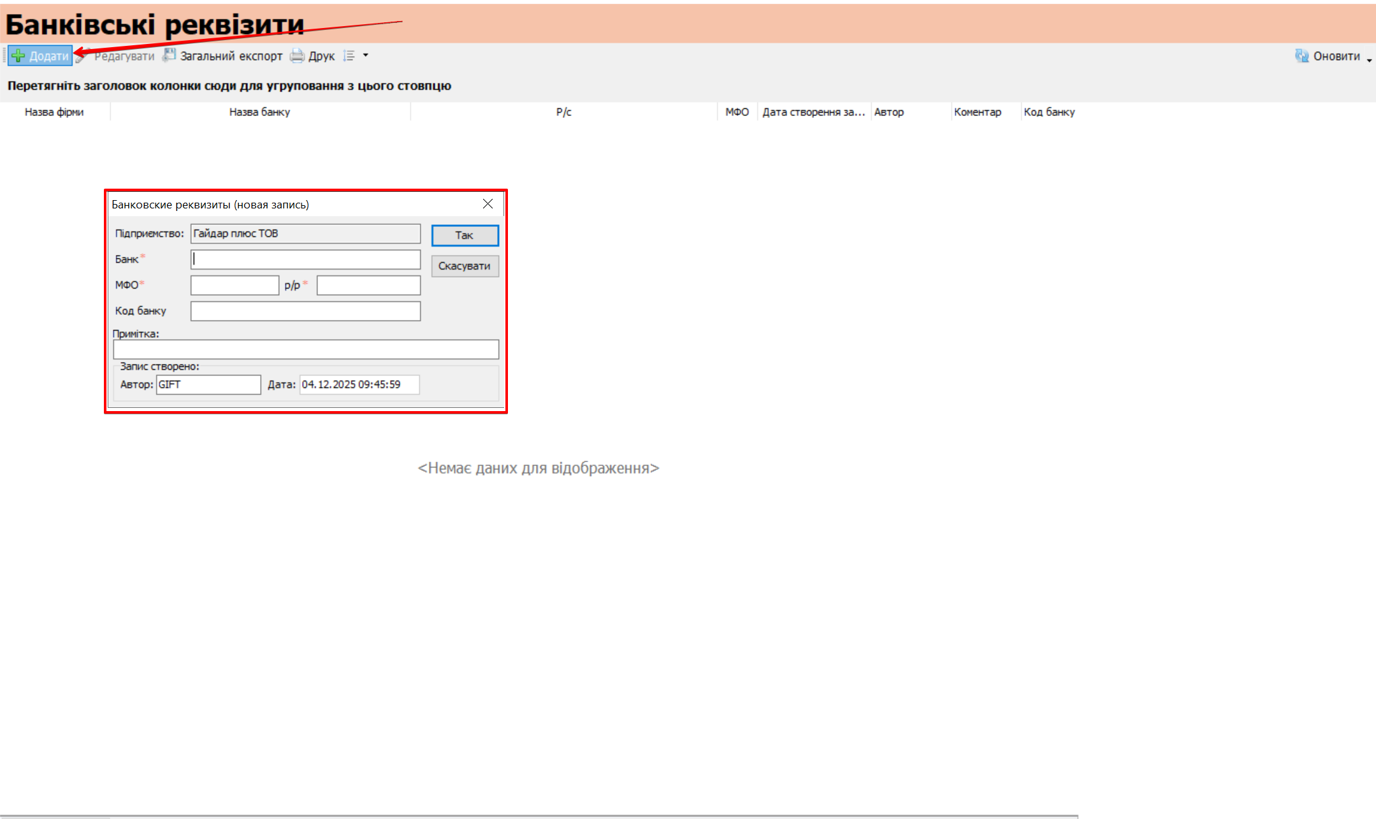
Task: Expand the Оновити dropdown arrow
Action: coord(1369,59)
